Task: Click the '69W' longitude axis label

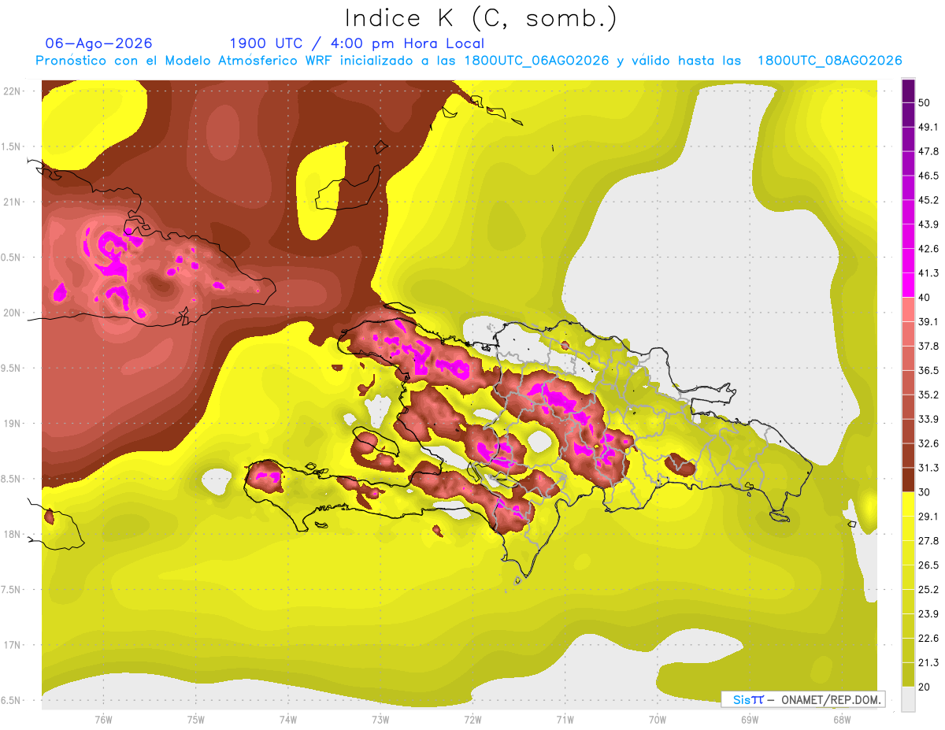Action: pos(750,720)
